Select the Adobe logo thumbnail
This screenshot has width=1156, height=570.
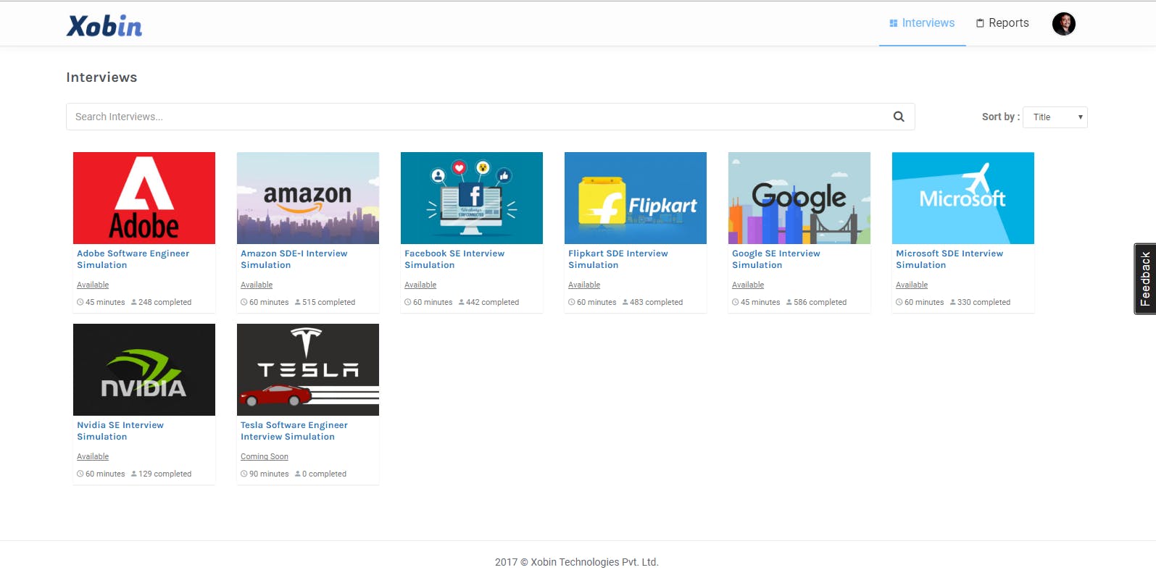144,198
